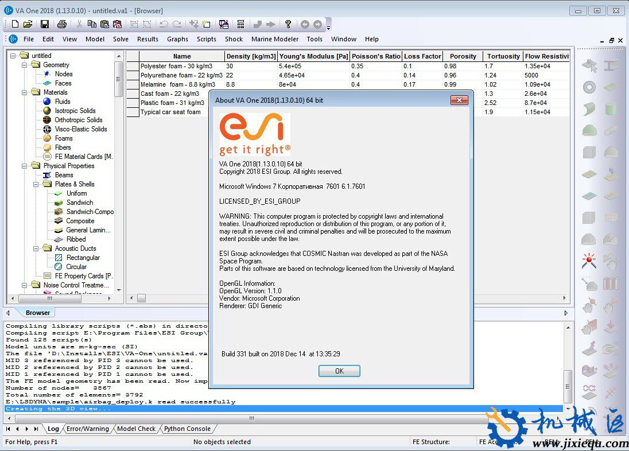The height and width of the screenshot is (451, 629).
Task: Click the red point source icon in right toolbar
Action: 589,261
